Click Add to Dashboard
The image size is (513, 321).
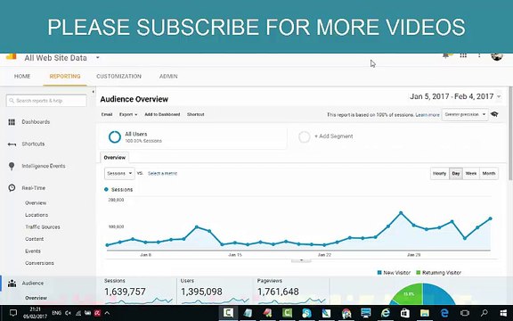pyautogui.click(x=162, y=114)
